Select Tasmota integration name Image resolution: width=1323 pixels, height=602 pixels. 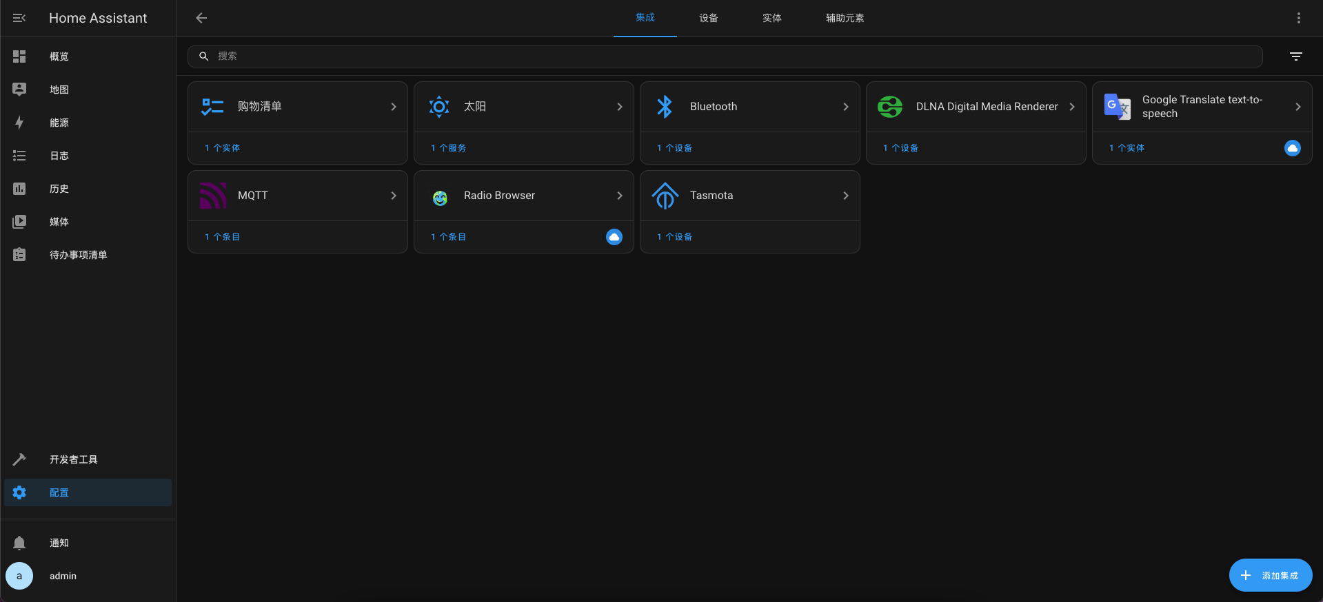point(711,196)
